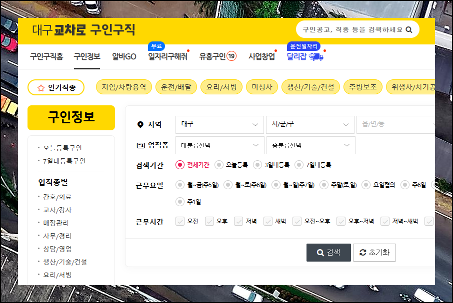The width and height of the screenshot is (453, 303).
Task: Click the search magnifier icon in header
Action: pyautogui.click(x=409, y=29)
